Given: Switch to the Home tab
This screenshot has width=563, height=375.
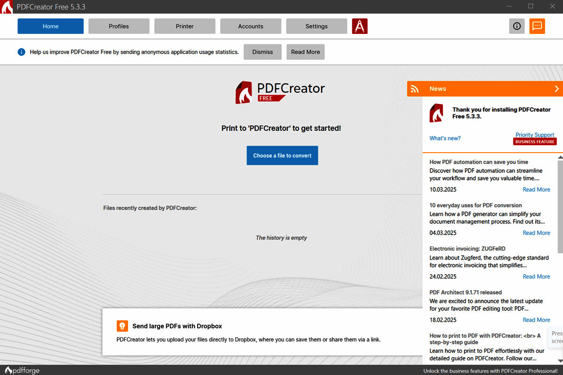Looking at the screenshot, I should (51, 26).
